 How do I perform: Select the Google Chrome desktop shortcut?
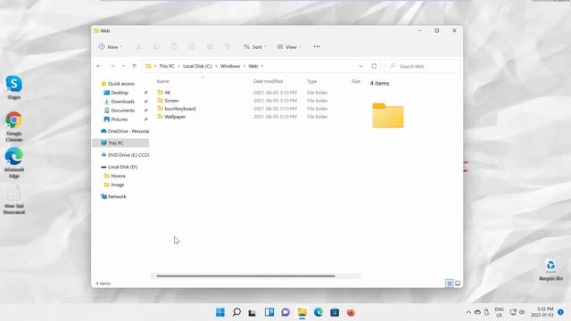(x=14, y=127)
